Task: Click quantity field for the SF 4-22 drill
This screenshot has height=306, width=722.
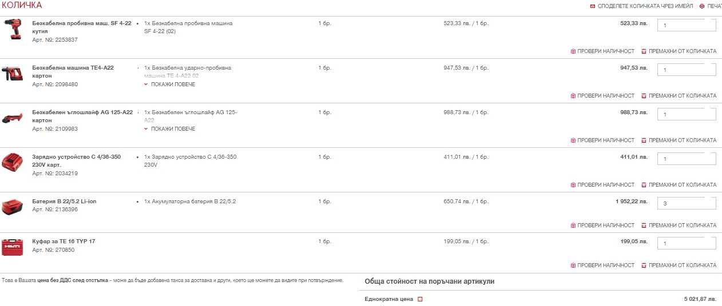Action: click(x=687, y=25)
